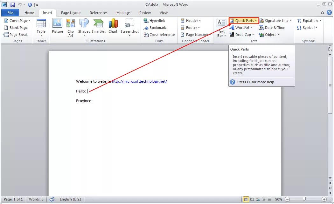Insert a Cross-reference
This screenshot has width=334, height=204.
pyautogui.click(x=159, y=35)
